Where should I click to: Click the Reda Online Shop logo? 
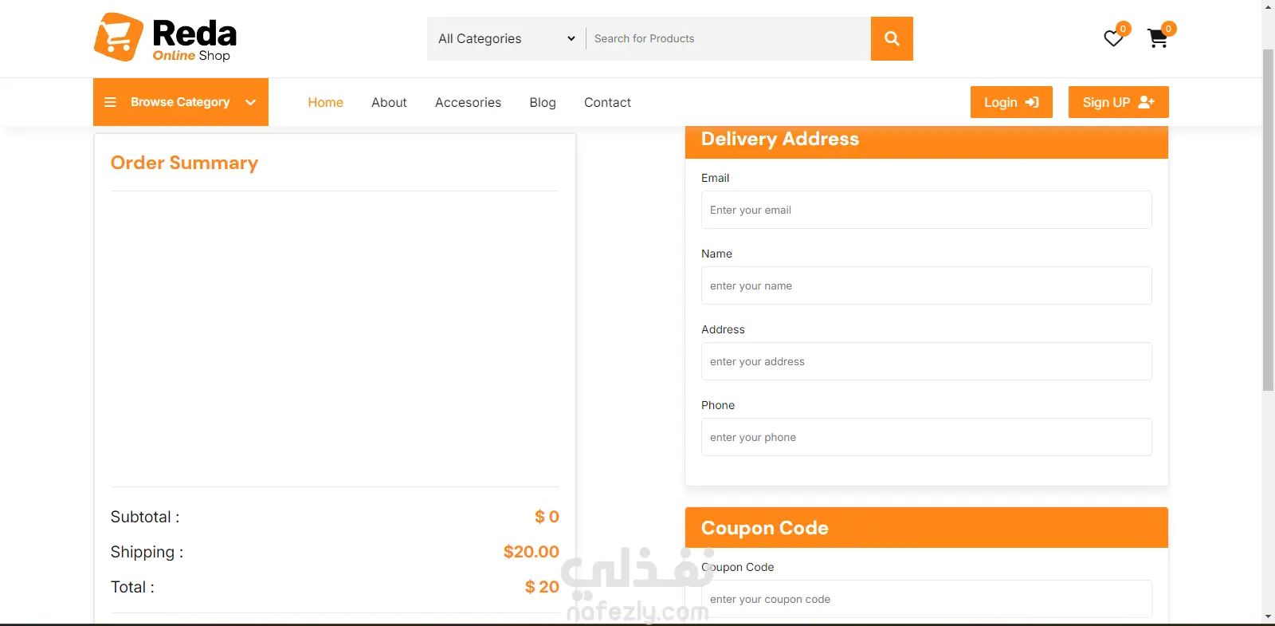pyautogui.click(x=166, y=37)
